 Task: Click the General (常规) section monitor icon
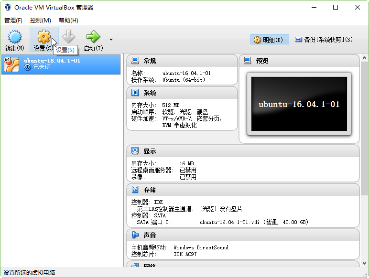135,61
